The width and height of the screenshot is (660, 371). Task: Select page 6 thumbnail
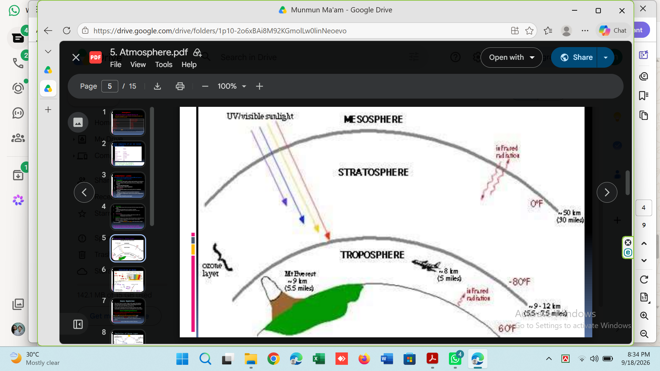coord(128,280)
